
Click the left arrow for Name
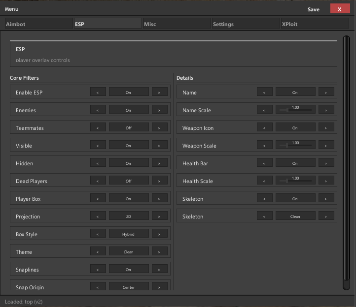264,92
